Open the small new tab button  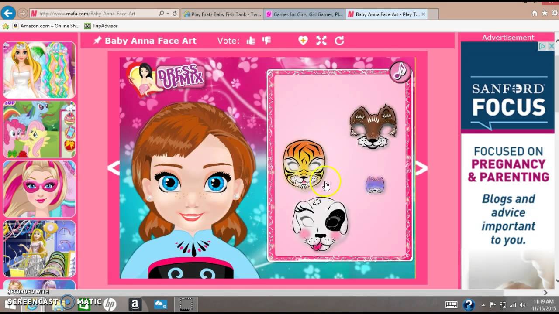click(x=433, y=14)
